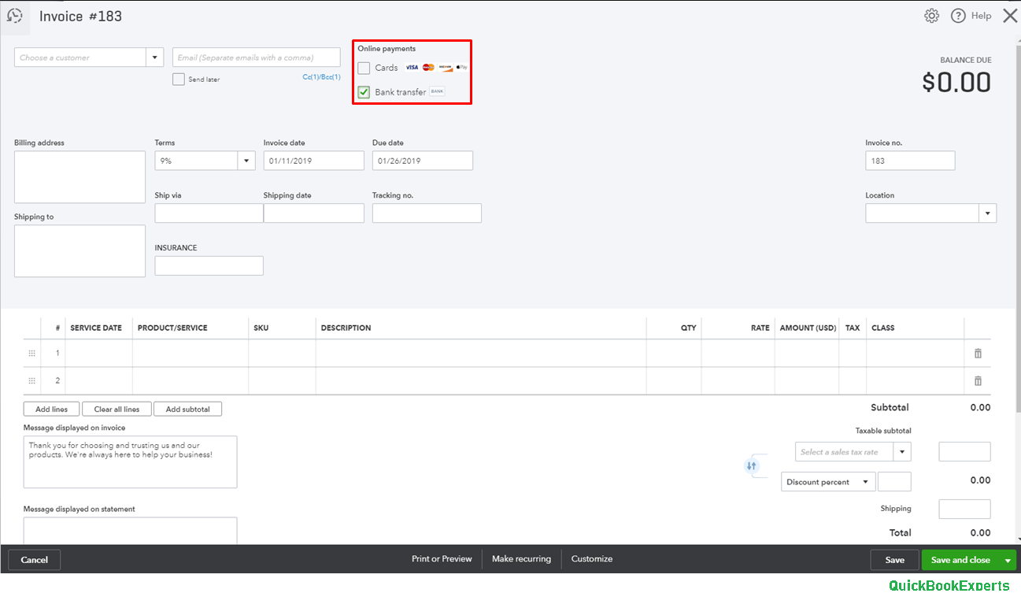This screenshot has height=593, width=1021.
Task: Disable the Bank transfer checkbox
Action: click(x=363, y=91)
